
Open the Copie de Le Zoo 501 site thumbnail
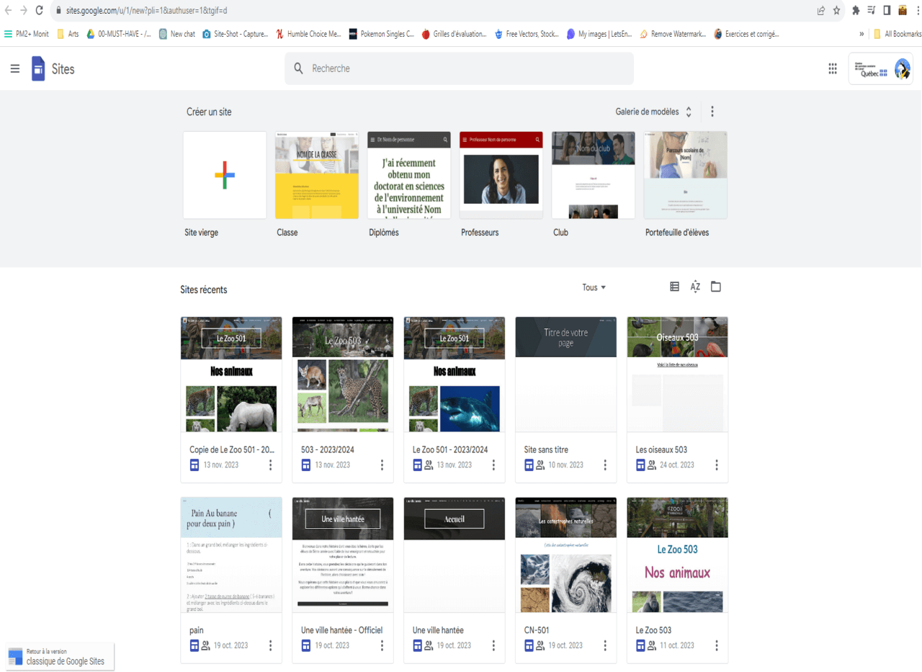231,374
